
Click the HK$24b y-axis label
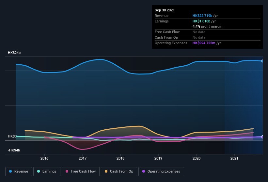[14, 53]
